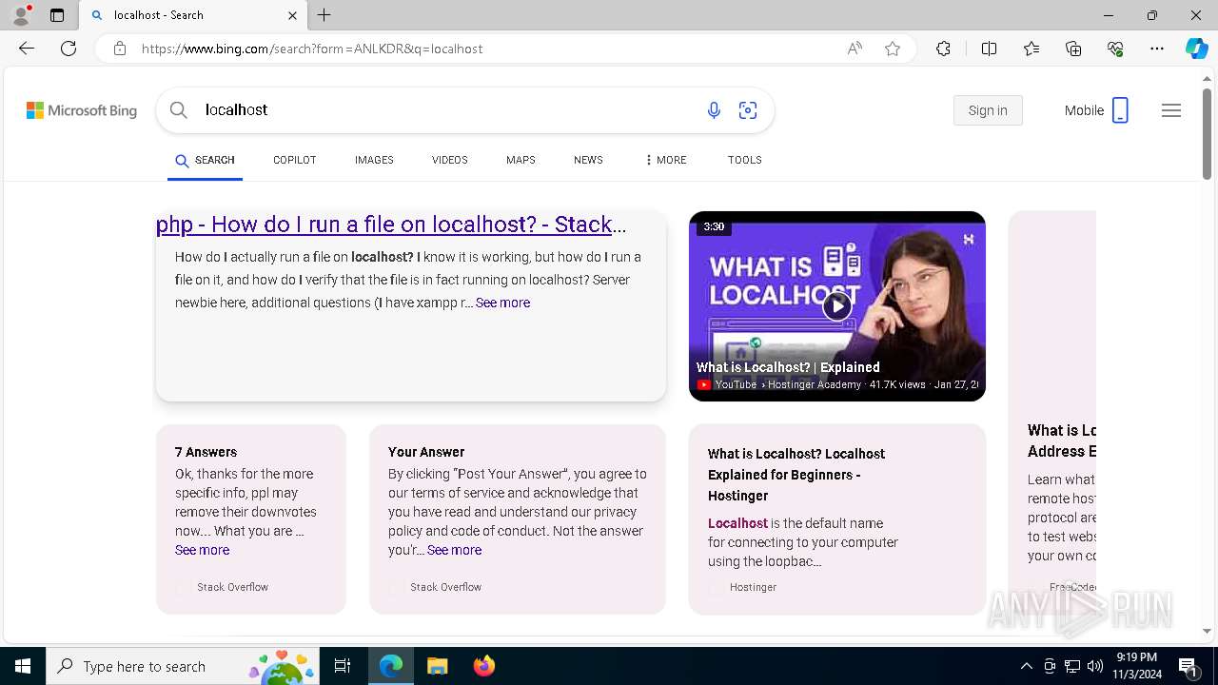Viewport: 1218px width, 685px height.
Task: Click the Read aloud icon
Action: pos(855,49)
